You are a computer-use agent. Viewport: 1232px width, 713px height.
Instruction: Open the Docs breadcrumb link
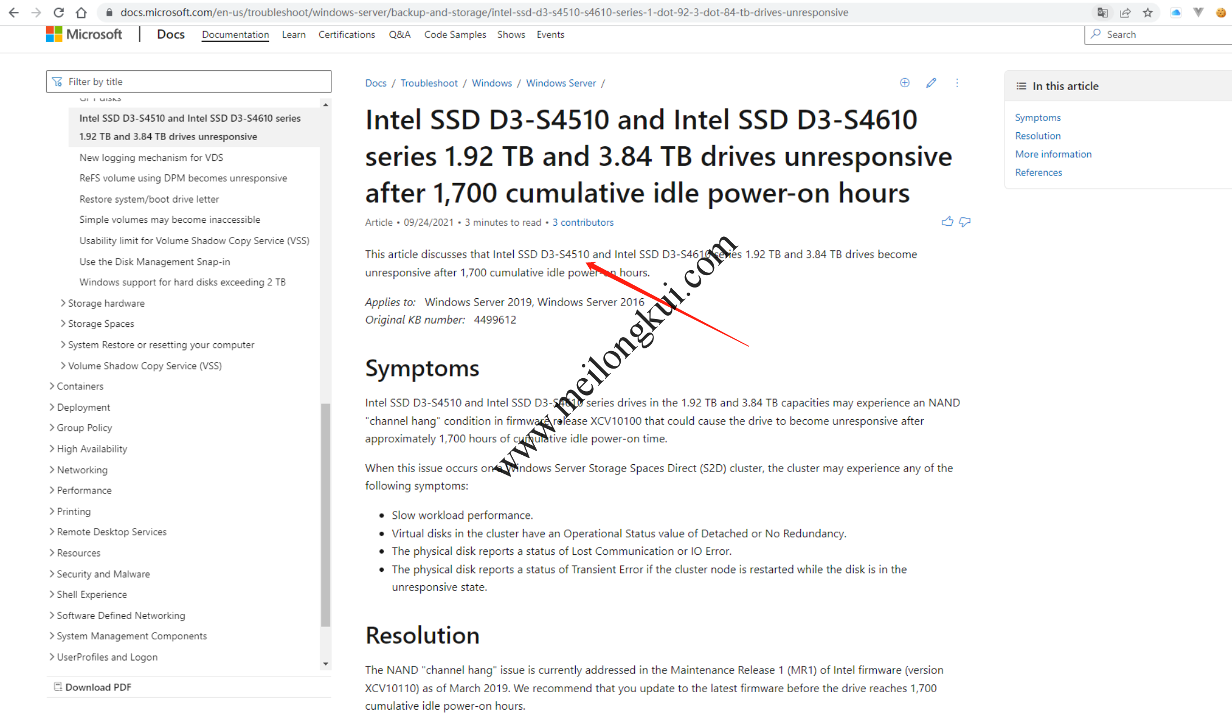(375, 82)
